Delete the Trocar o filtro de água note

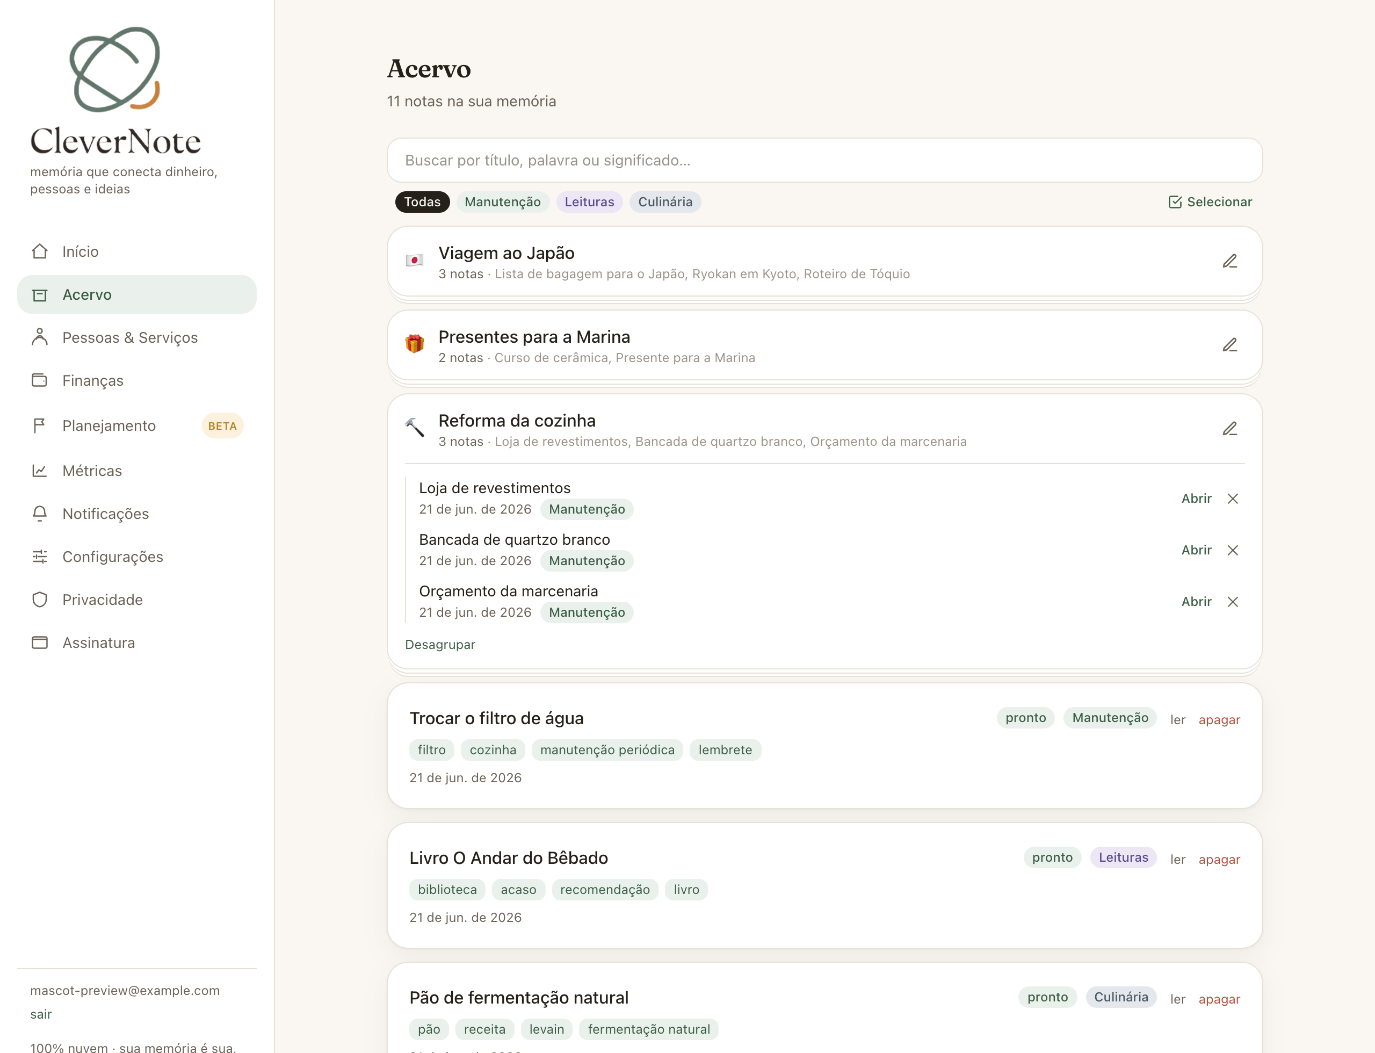point(1219,720)
